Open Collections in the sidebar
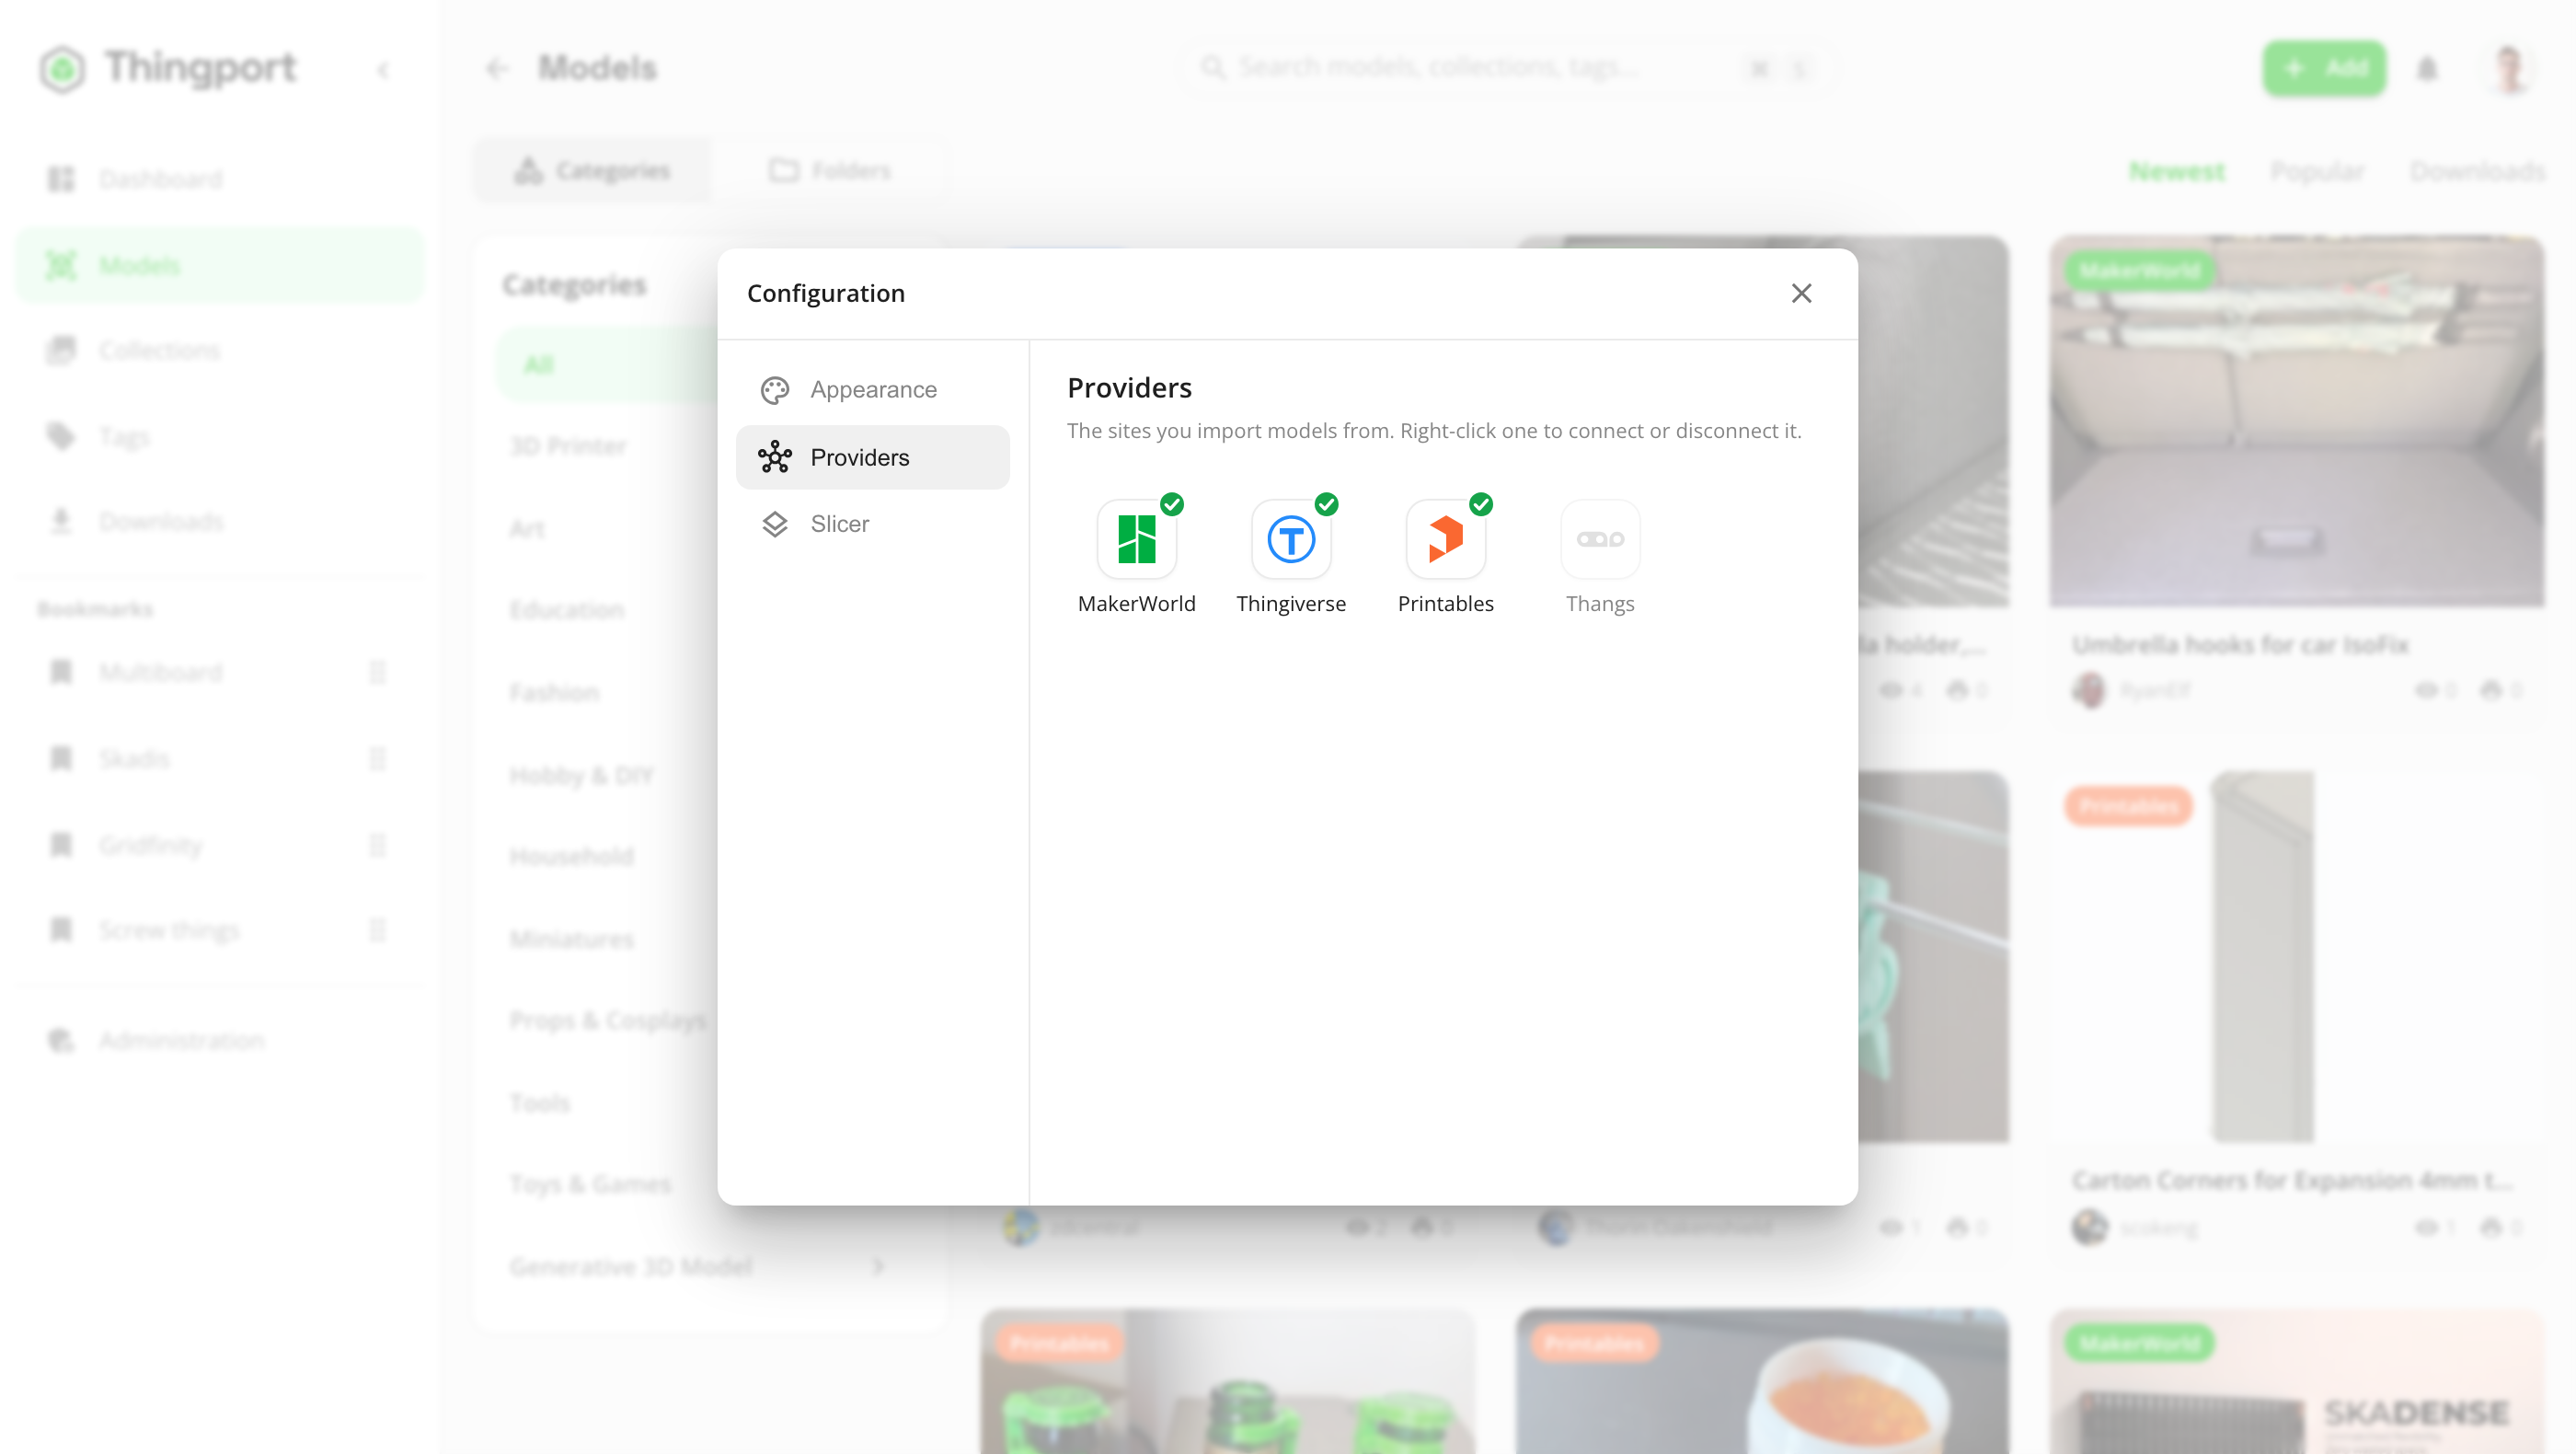This screenshot has width=2576, height=1454. (x=220, y=350)
